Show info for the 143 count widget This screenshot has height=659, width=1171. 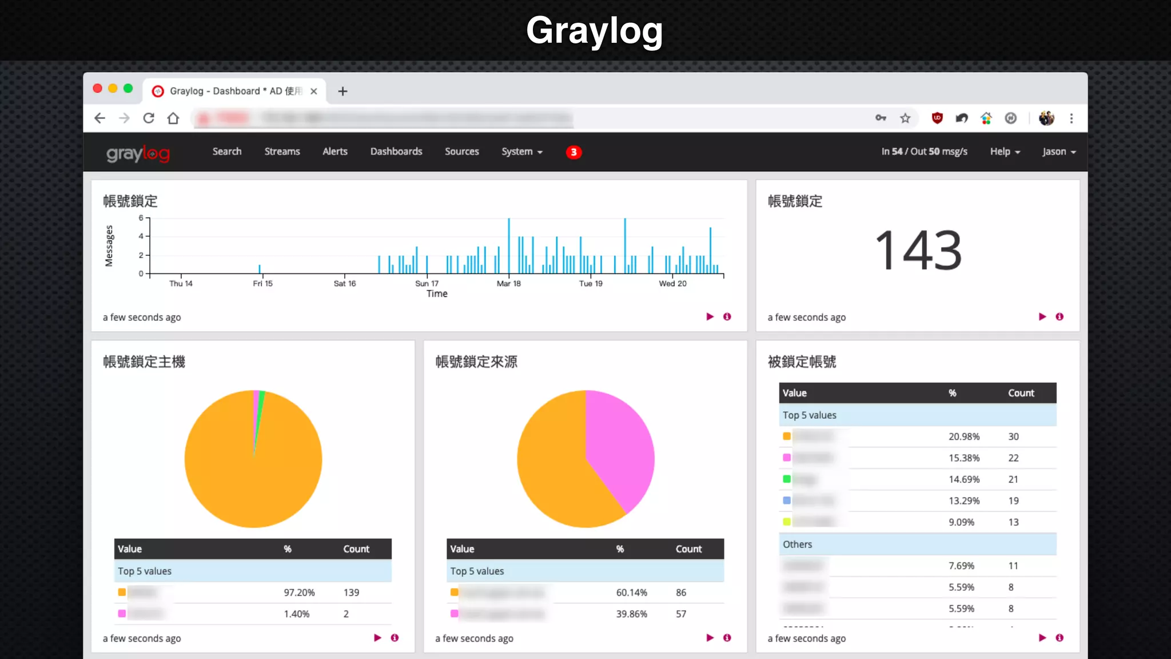click(1060, 316)
